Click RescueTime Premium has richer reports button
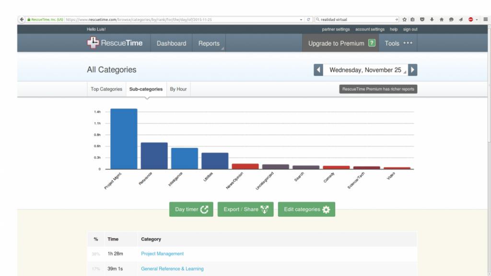Screen dimensions: 491x276 click(x=378, y=89)
